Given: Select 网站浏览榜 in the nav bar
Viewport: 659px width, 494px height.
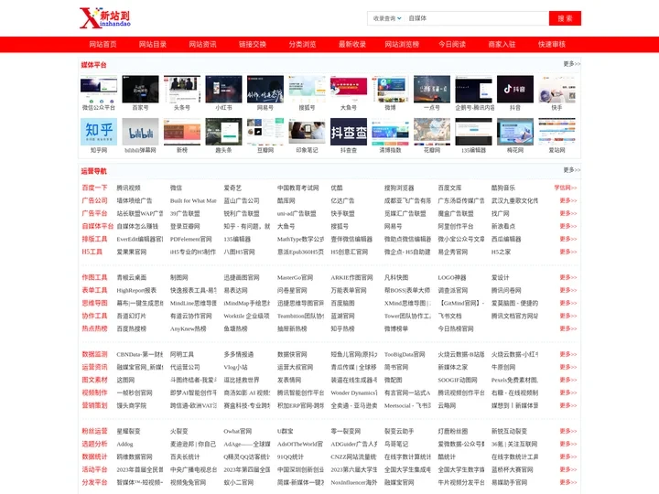Looking at the screenshot, I should (402, 45).
